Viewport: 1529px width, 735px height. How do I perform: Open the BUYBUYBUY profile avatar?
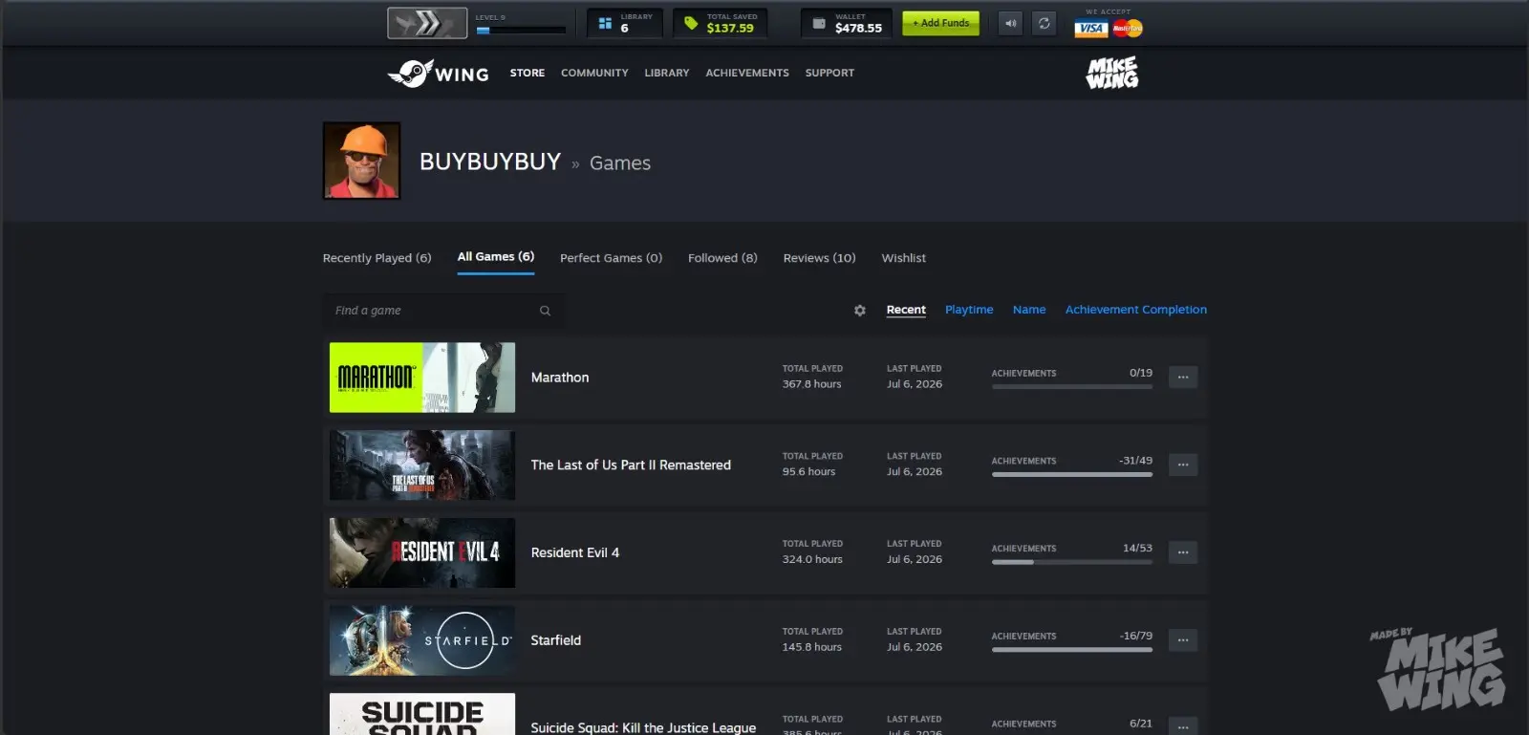tap(361, 161)
